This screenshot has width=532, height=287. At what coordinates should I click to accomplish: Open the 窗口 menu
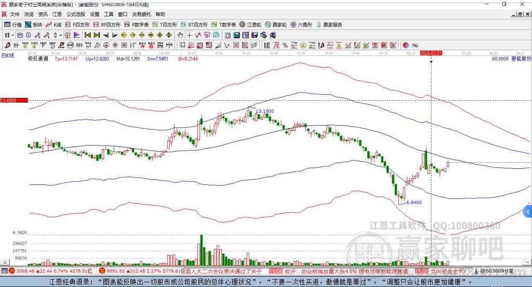click(x=123, y=14)
